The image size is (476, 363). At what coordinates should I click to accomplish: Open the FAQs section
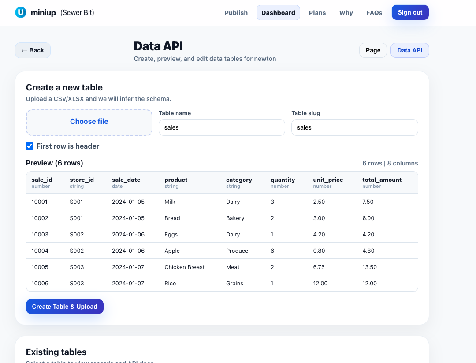click(x=374, y=13)
